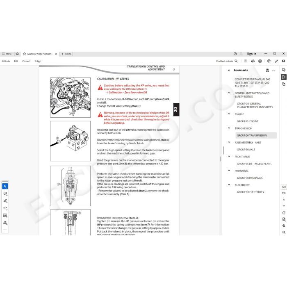Open the Help question mark icon
This screenshot has height=287, width=287.
coord(235,54)
